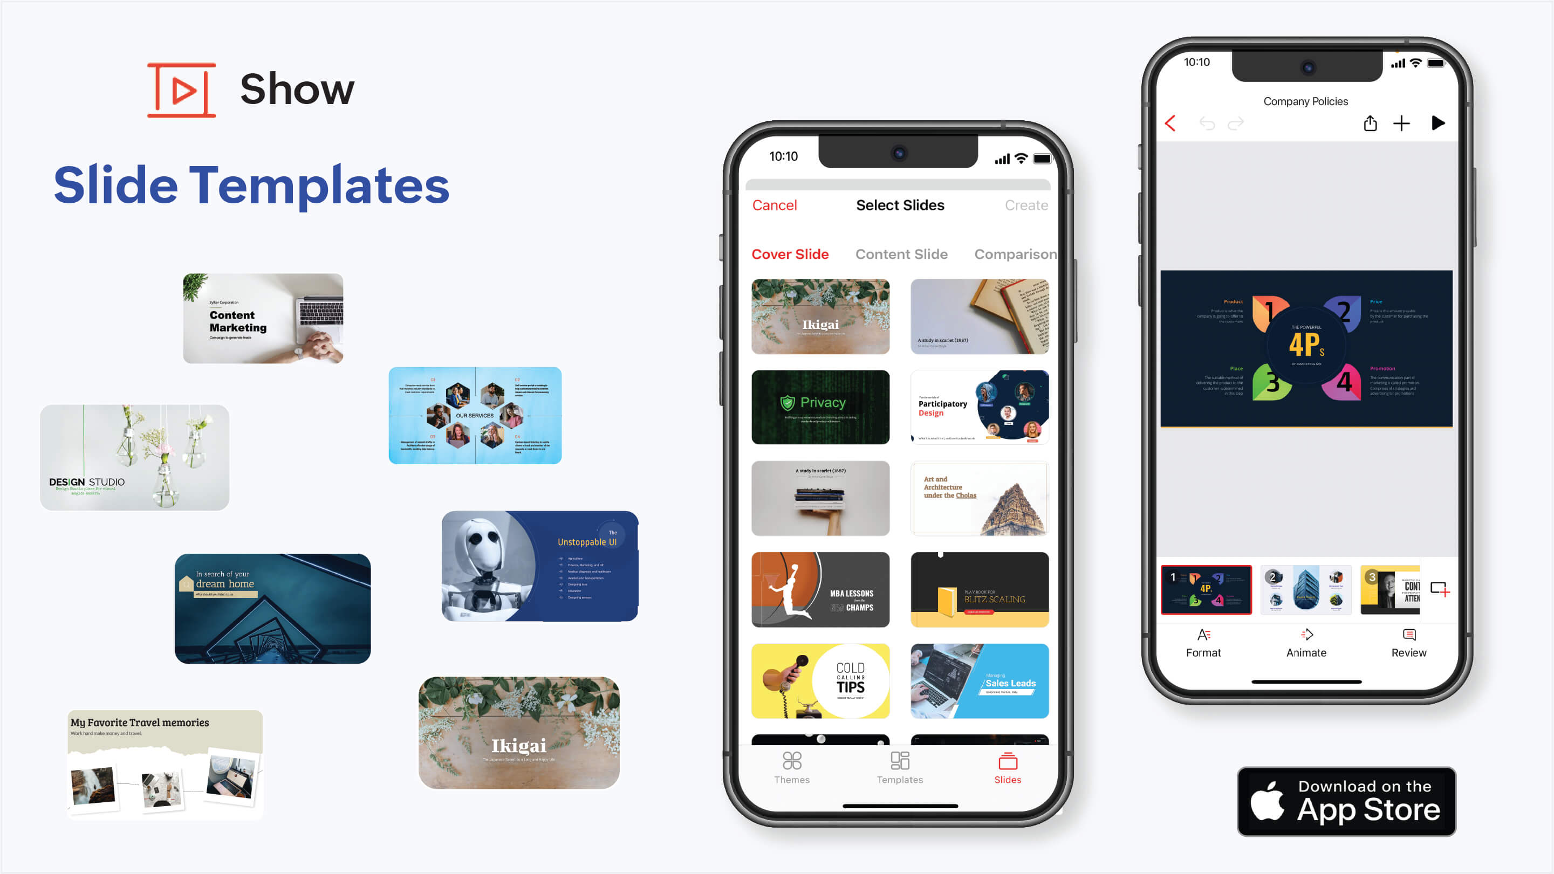Screen dimensions: 1554x874
Task: Select the Privacy slide template
Action: point(819,405)
